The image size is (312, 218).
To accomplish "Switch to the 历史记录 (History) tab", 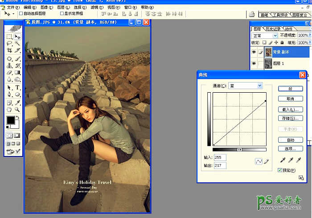I will pos(273,29).
